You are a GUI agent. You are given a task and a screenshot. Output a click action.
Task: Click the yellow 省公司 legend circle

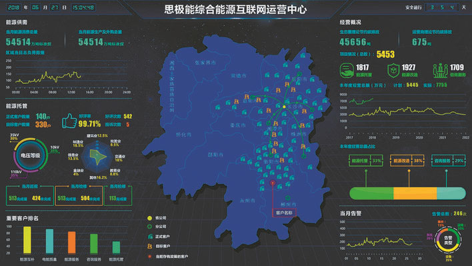pos(149,218)
